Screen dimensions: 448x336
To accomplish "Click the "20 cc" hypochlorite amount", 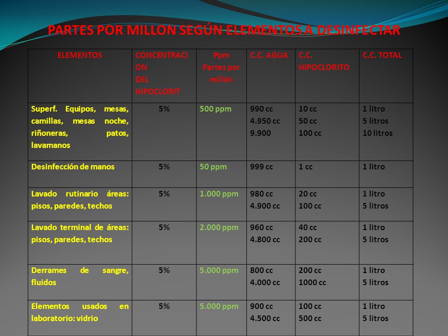I will (308, 194).
